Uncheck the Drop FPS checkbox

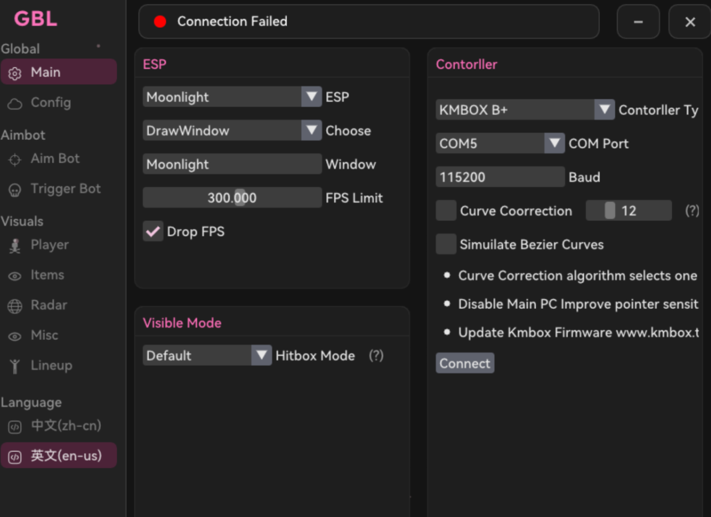153,232
